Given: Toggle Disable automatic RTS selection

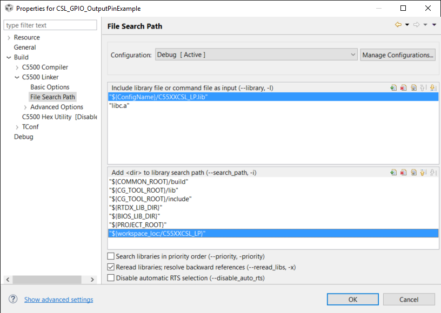Looking at the screenshot, I should point(111,278).
